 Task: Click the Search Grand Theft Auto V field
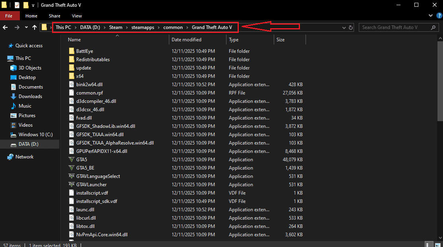pyautogui.click(x=395, y=27)
